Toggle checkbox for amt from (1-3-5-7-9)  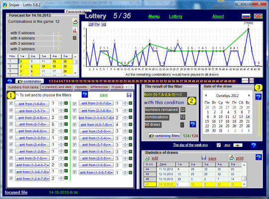coord(75,172)
